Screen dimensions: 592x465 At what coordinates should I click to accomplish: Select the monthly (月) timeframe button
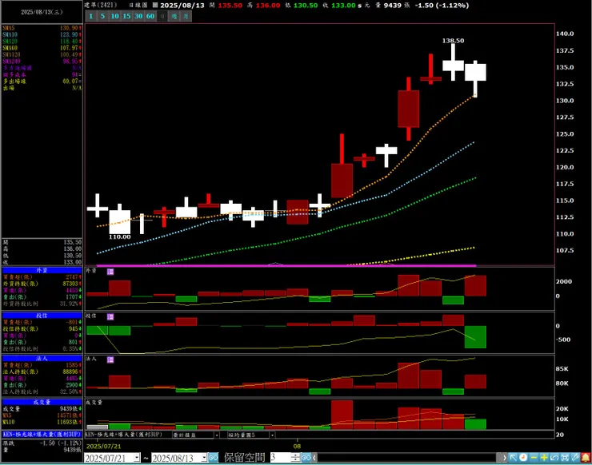(186, 16)
